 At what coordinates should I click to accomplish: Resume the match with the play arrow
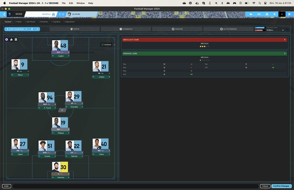tap(290, 14)
